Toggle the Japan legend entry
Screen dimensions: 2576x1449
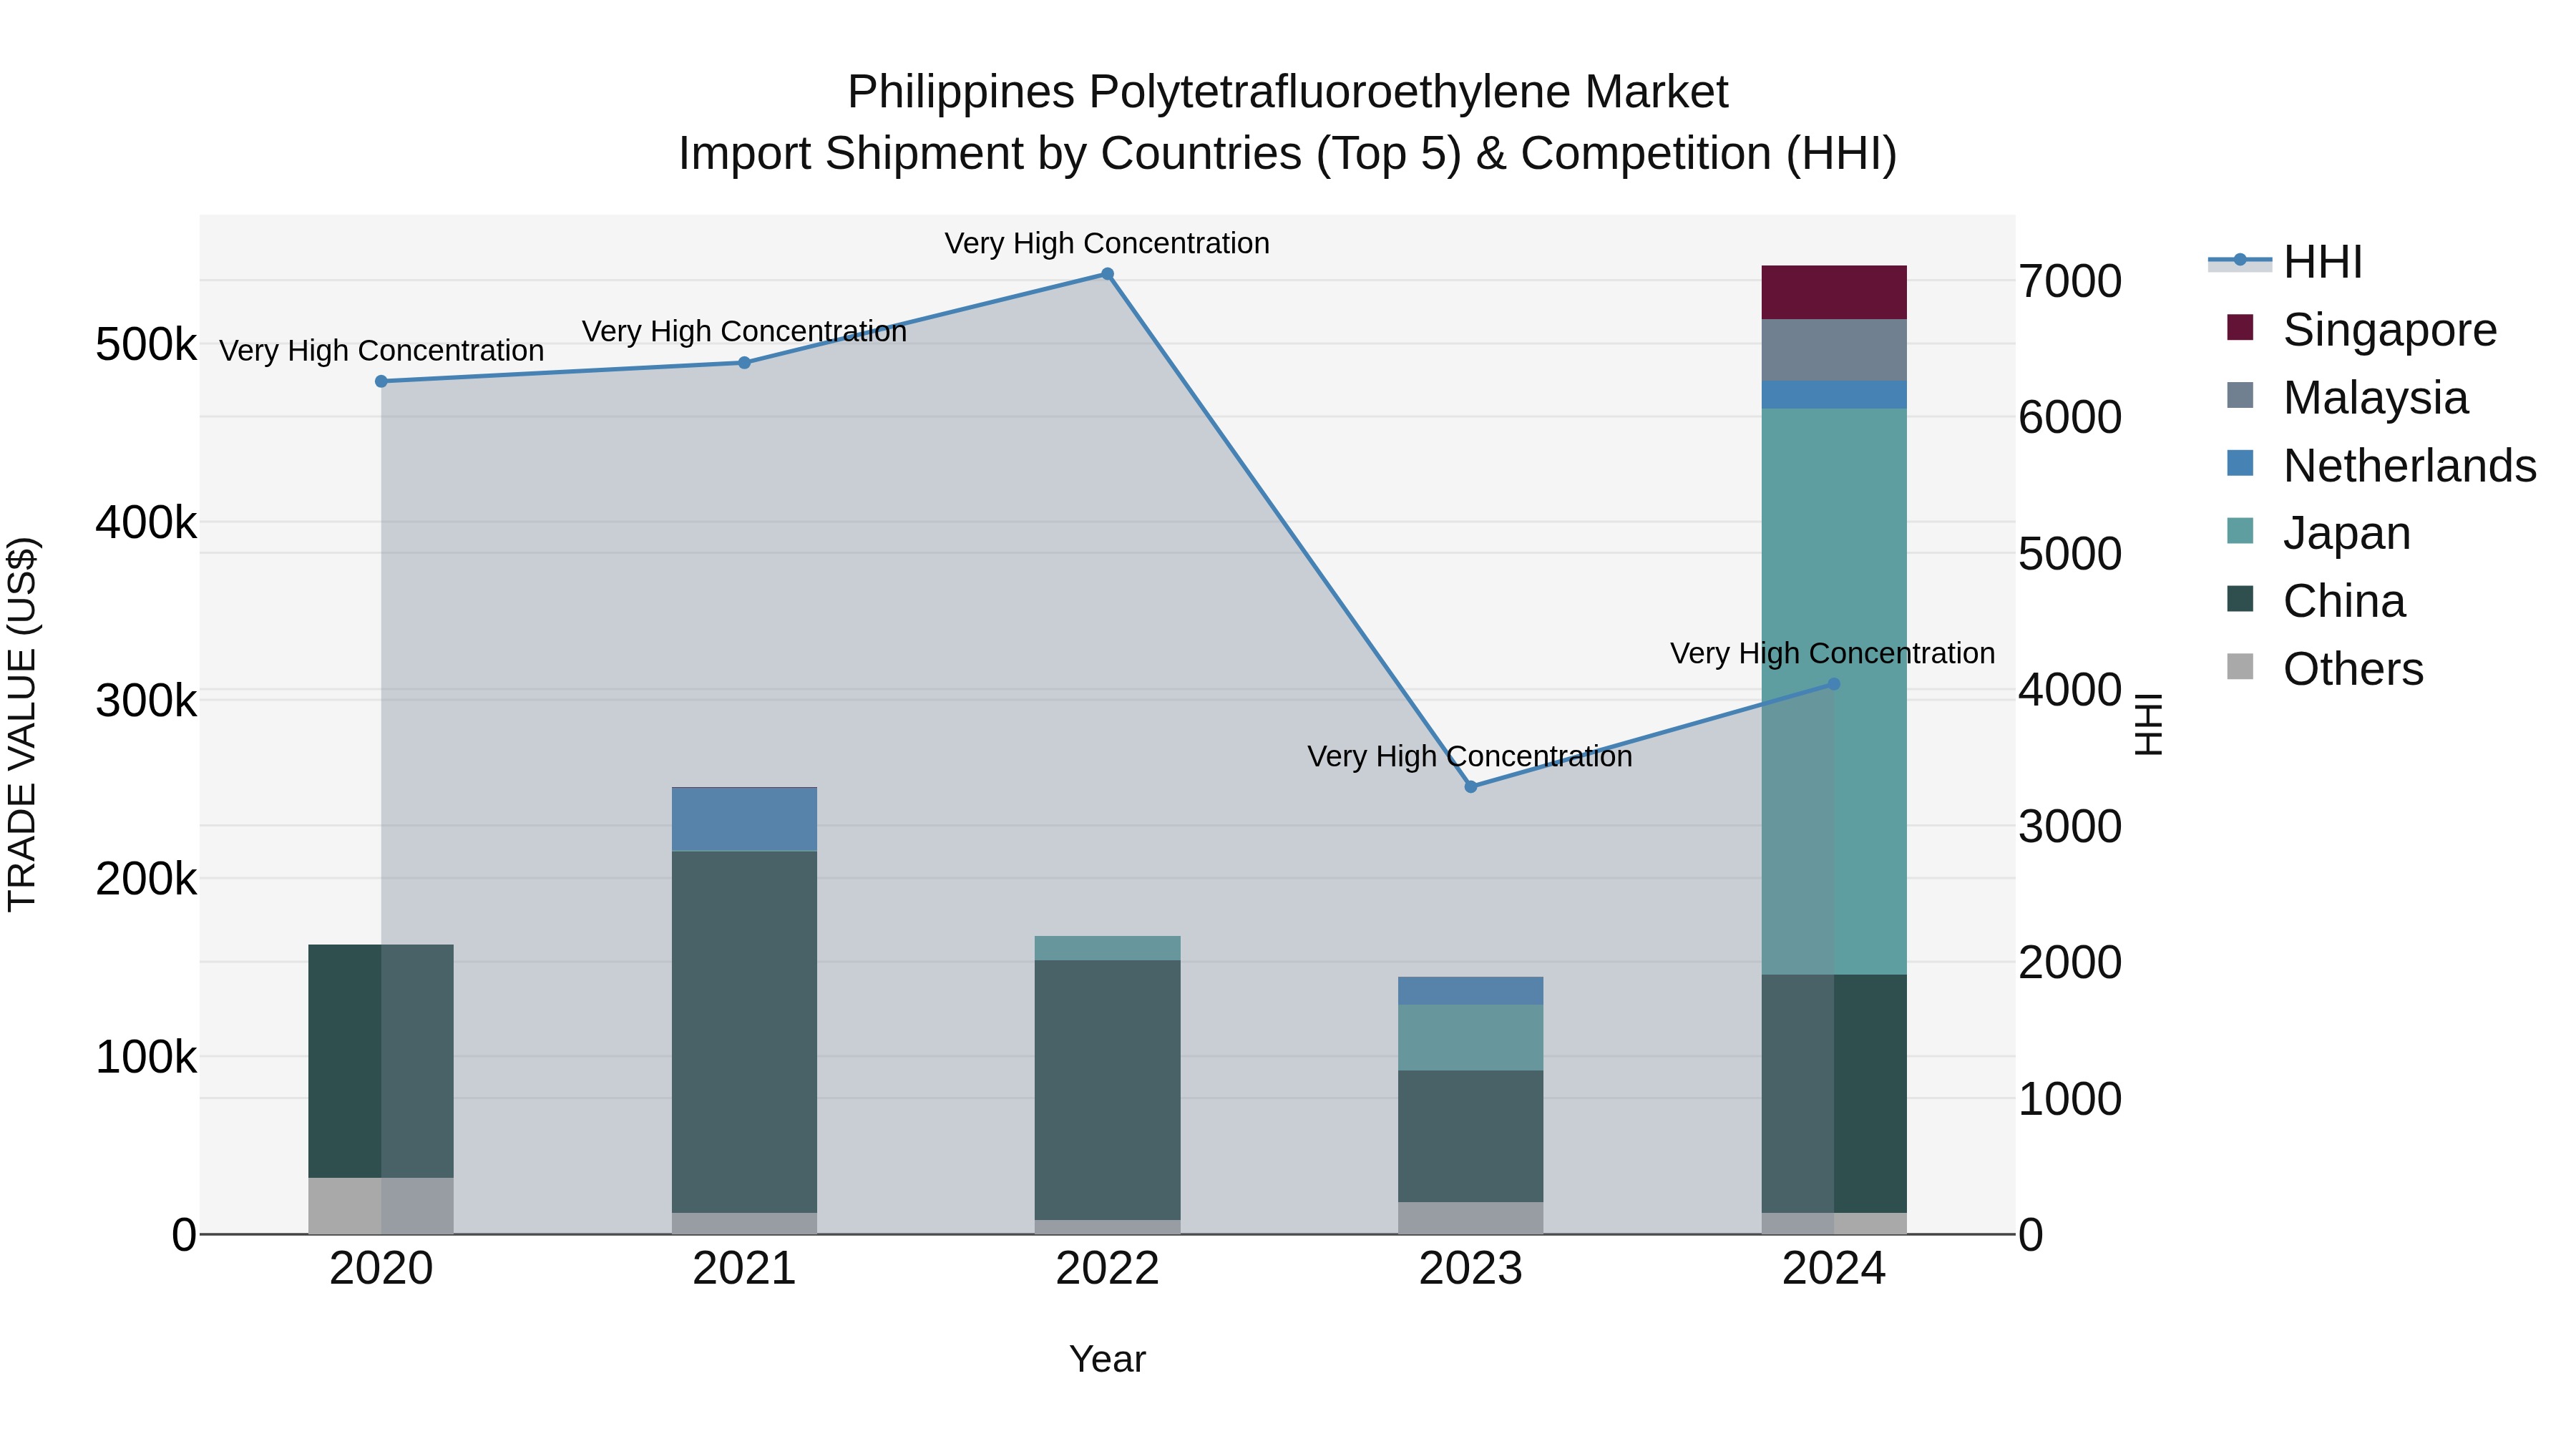[2318, 533]
